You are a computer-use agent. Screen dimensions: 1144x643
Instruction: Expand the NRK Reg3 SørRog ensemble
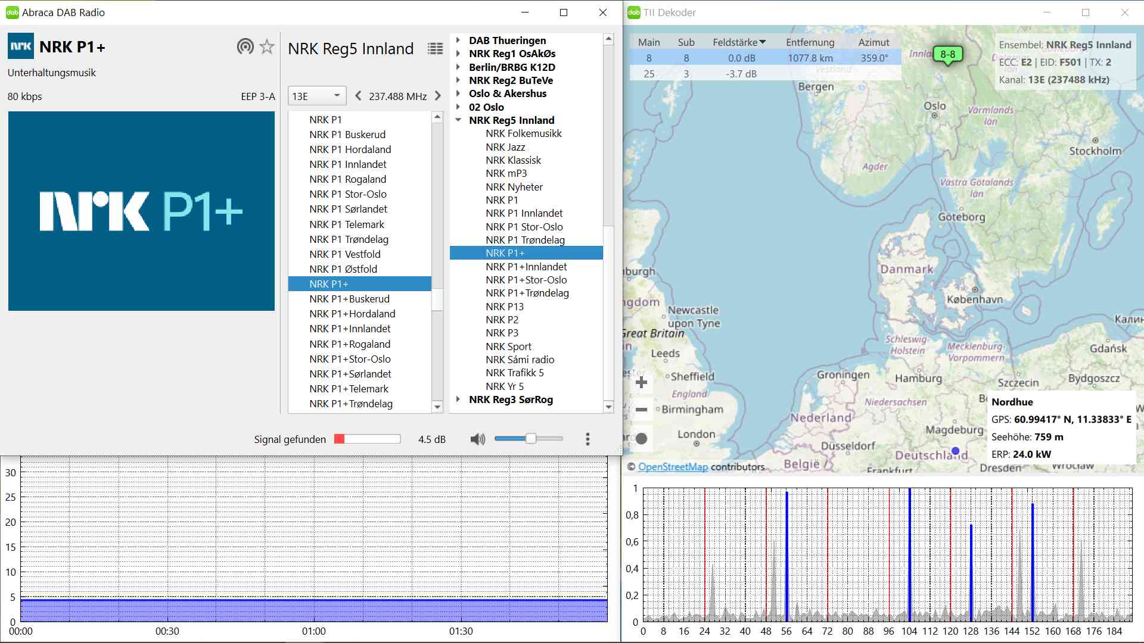pos(458,399)
